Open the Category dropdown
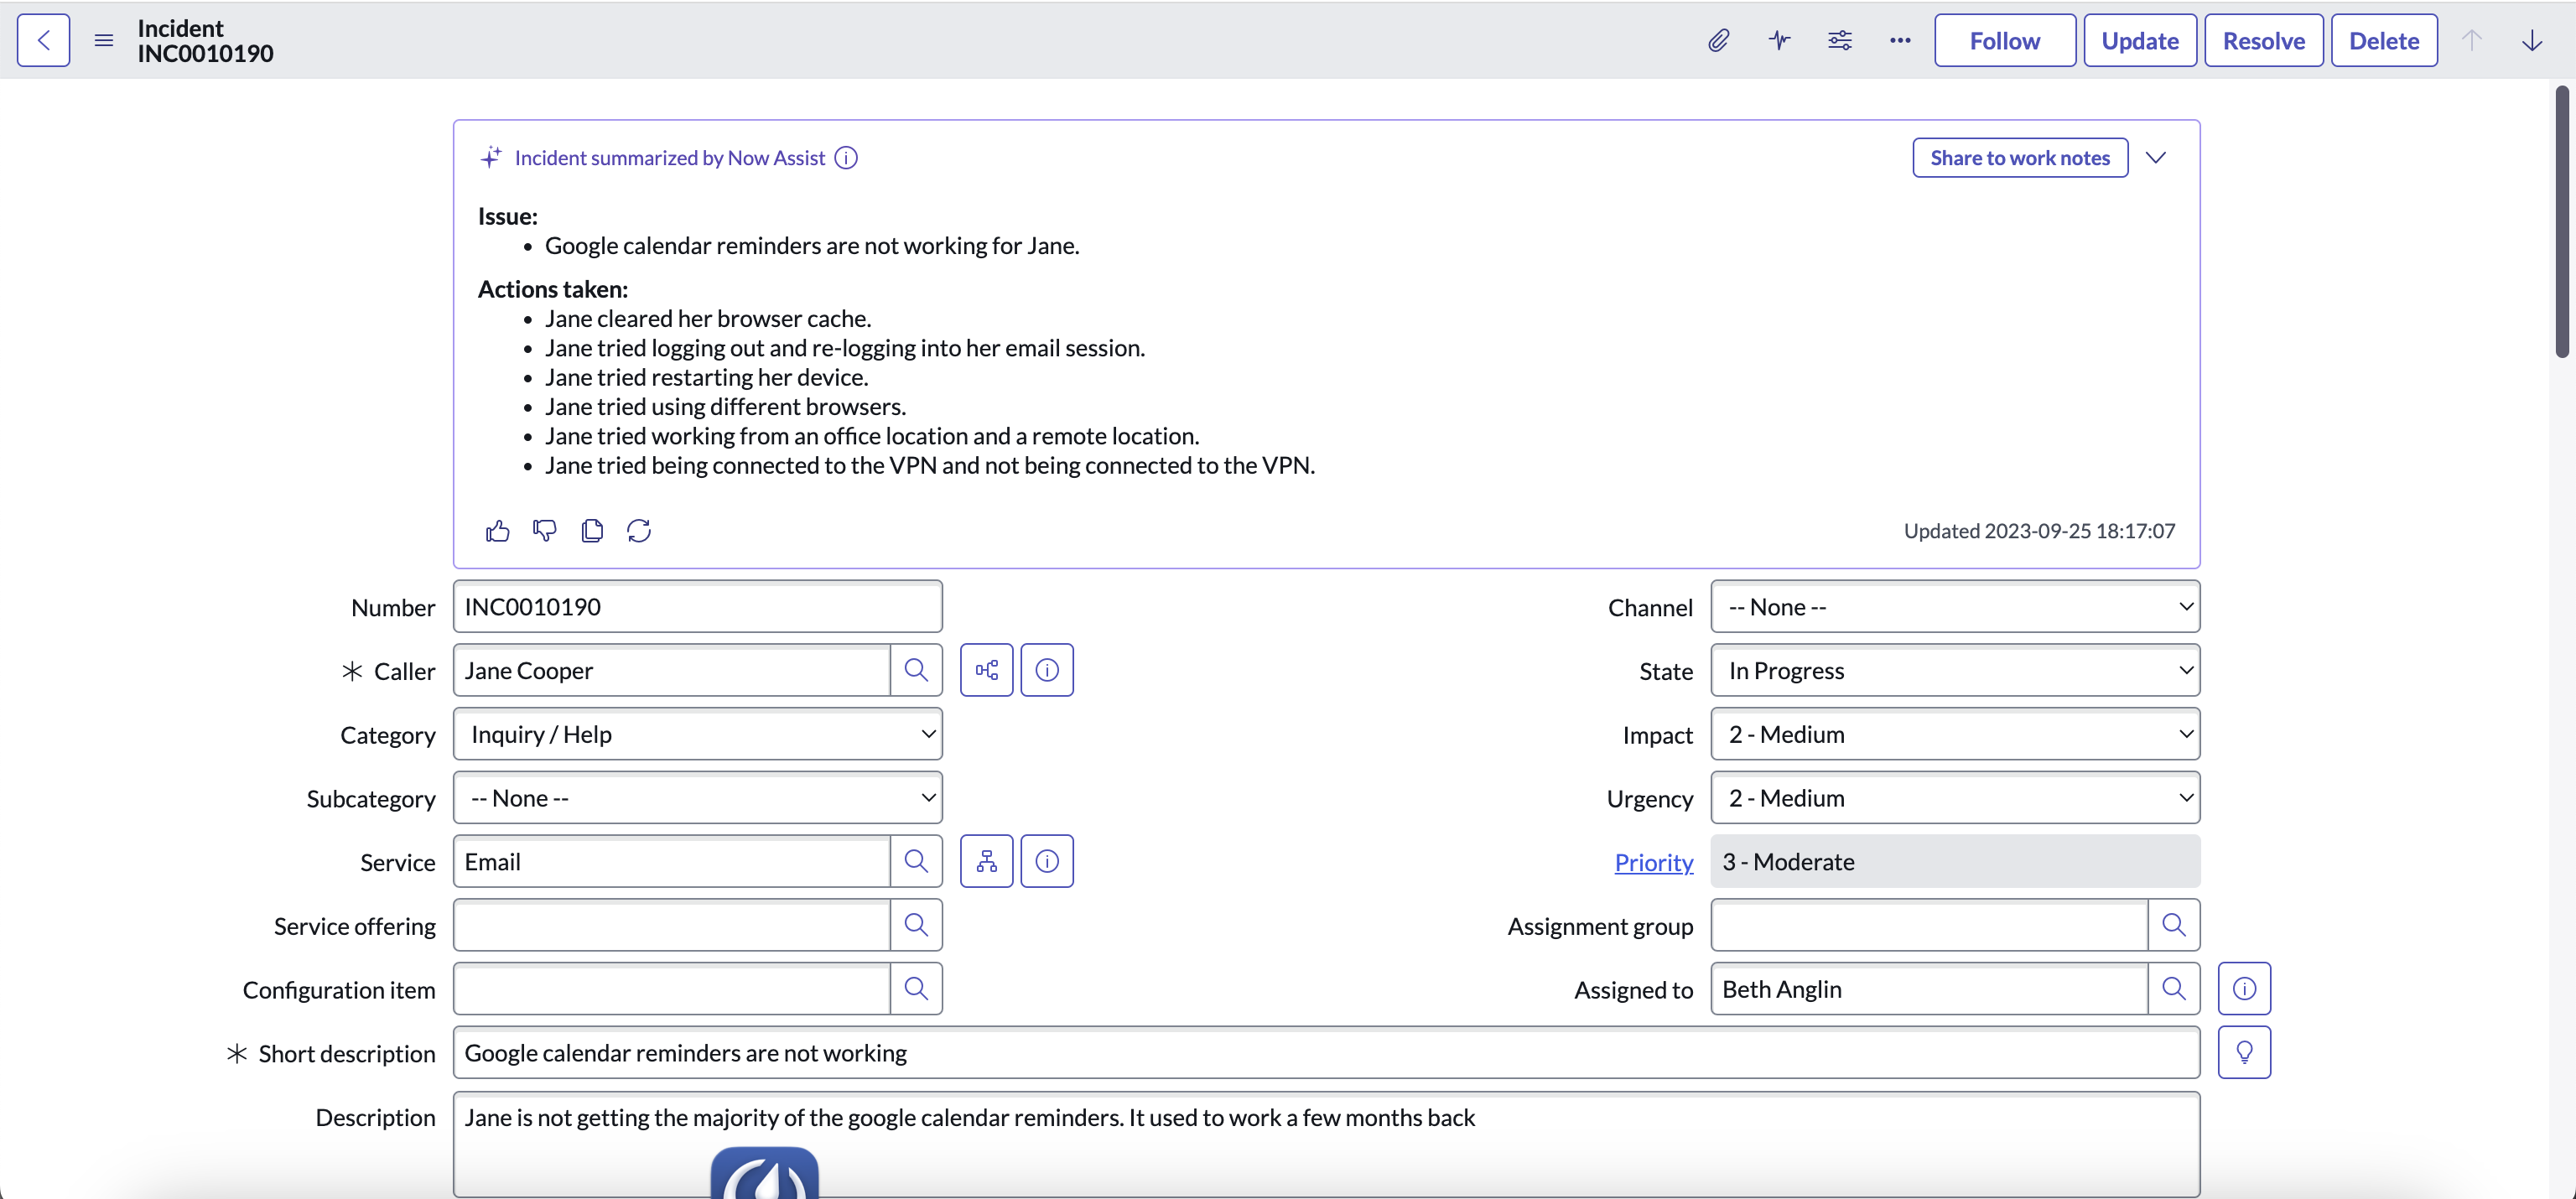The height and width of the screenshot is (1199, 2576). click(698, 734)
